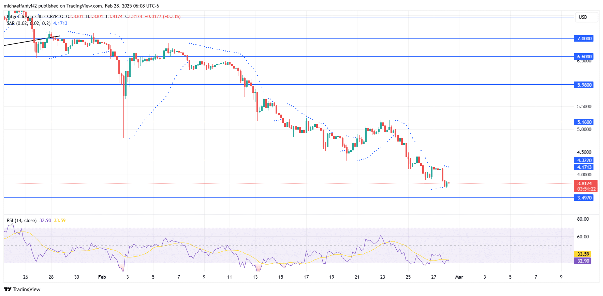Click the 33.59 yellow tag on RSI axis
The width and height of the screenshot is (603, 296).
(x=583, y=254)
